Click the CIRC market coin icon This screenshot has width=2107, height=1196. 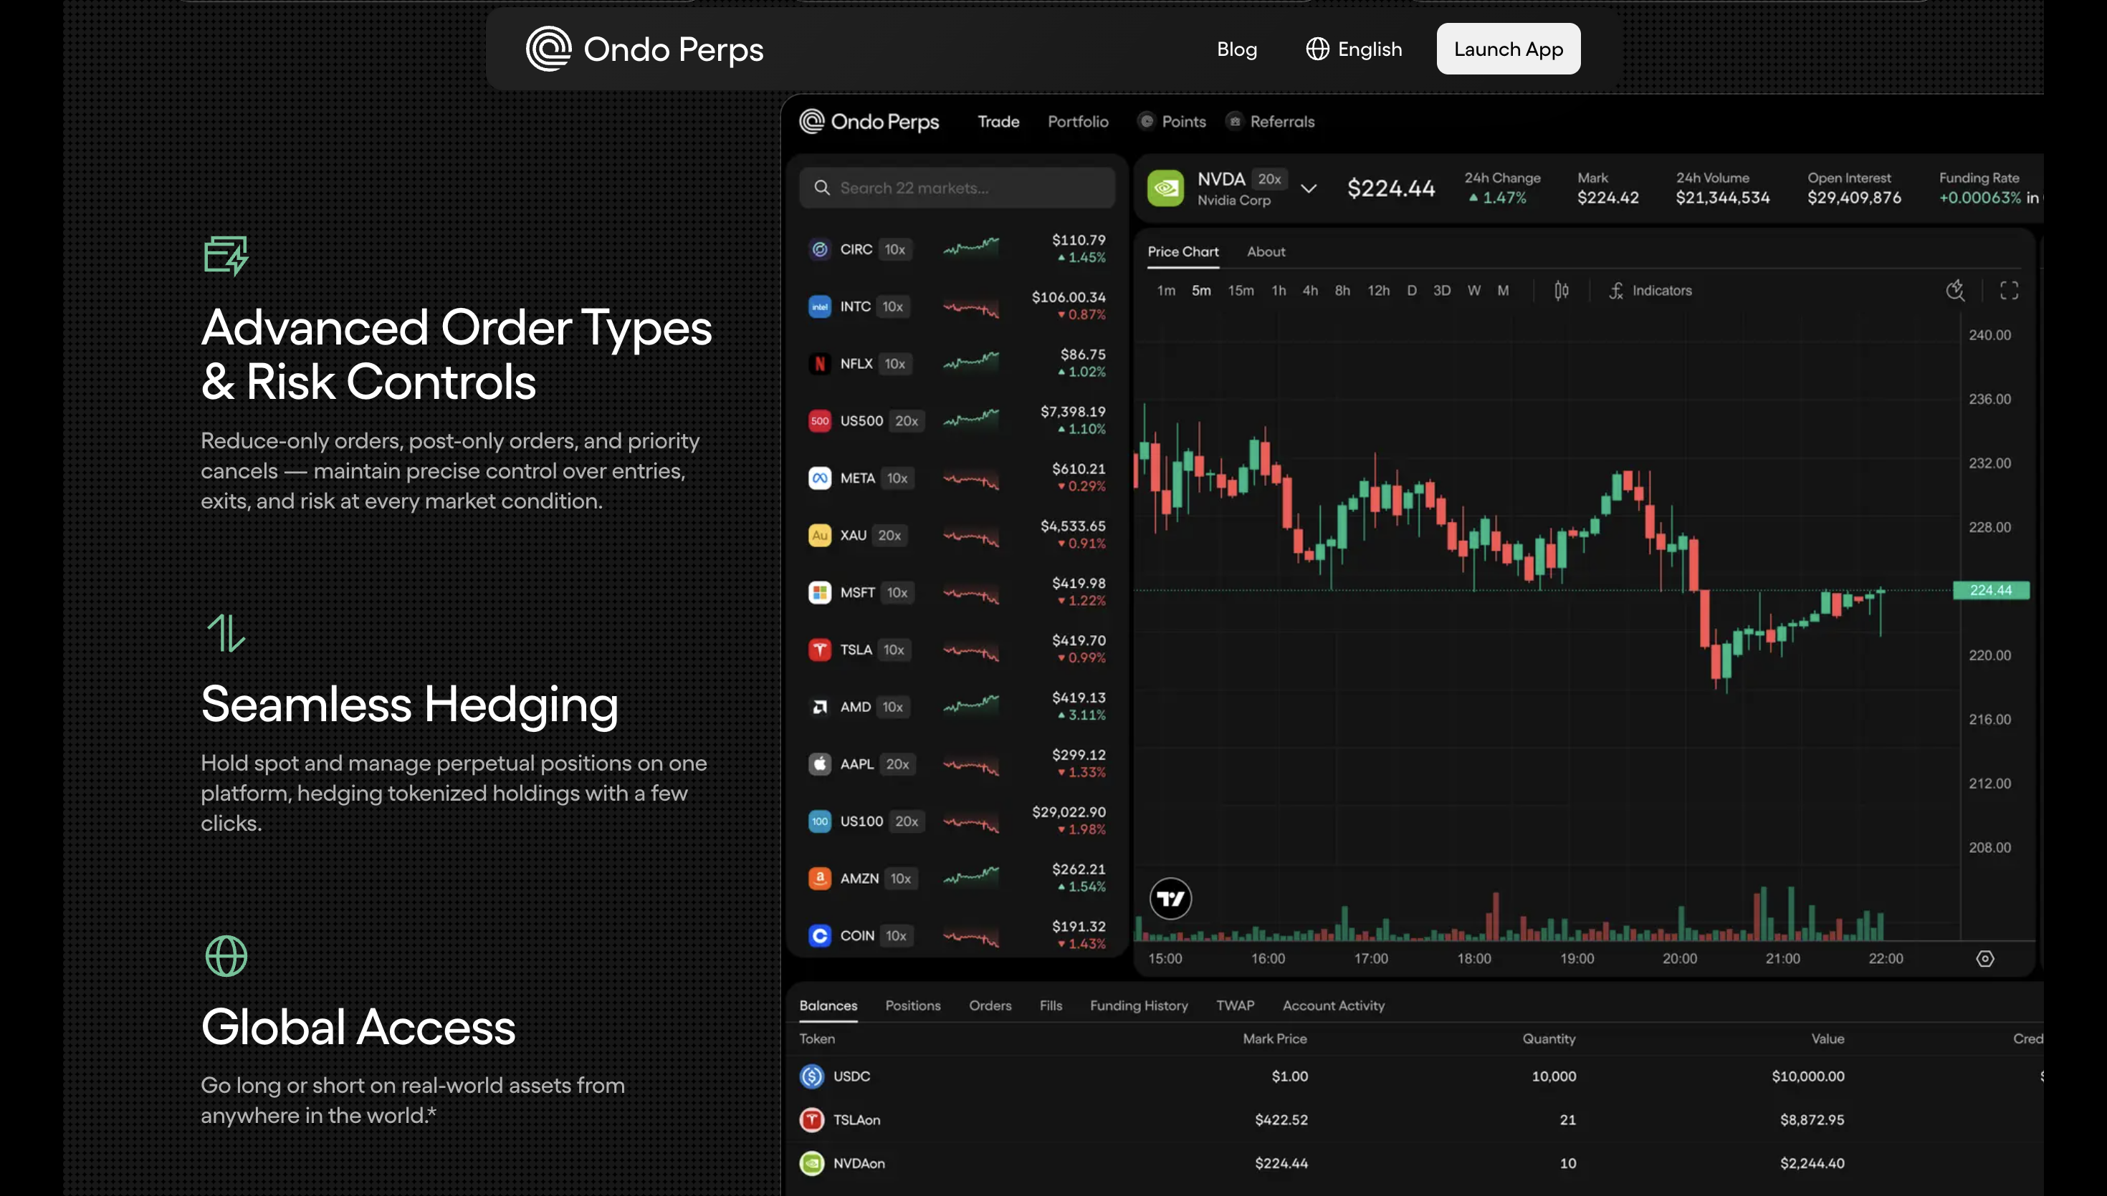[819, 249]
